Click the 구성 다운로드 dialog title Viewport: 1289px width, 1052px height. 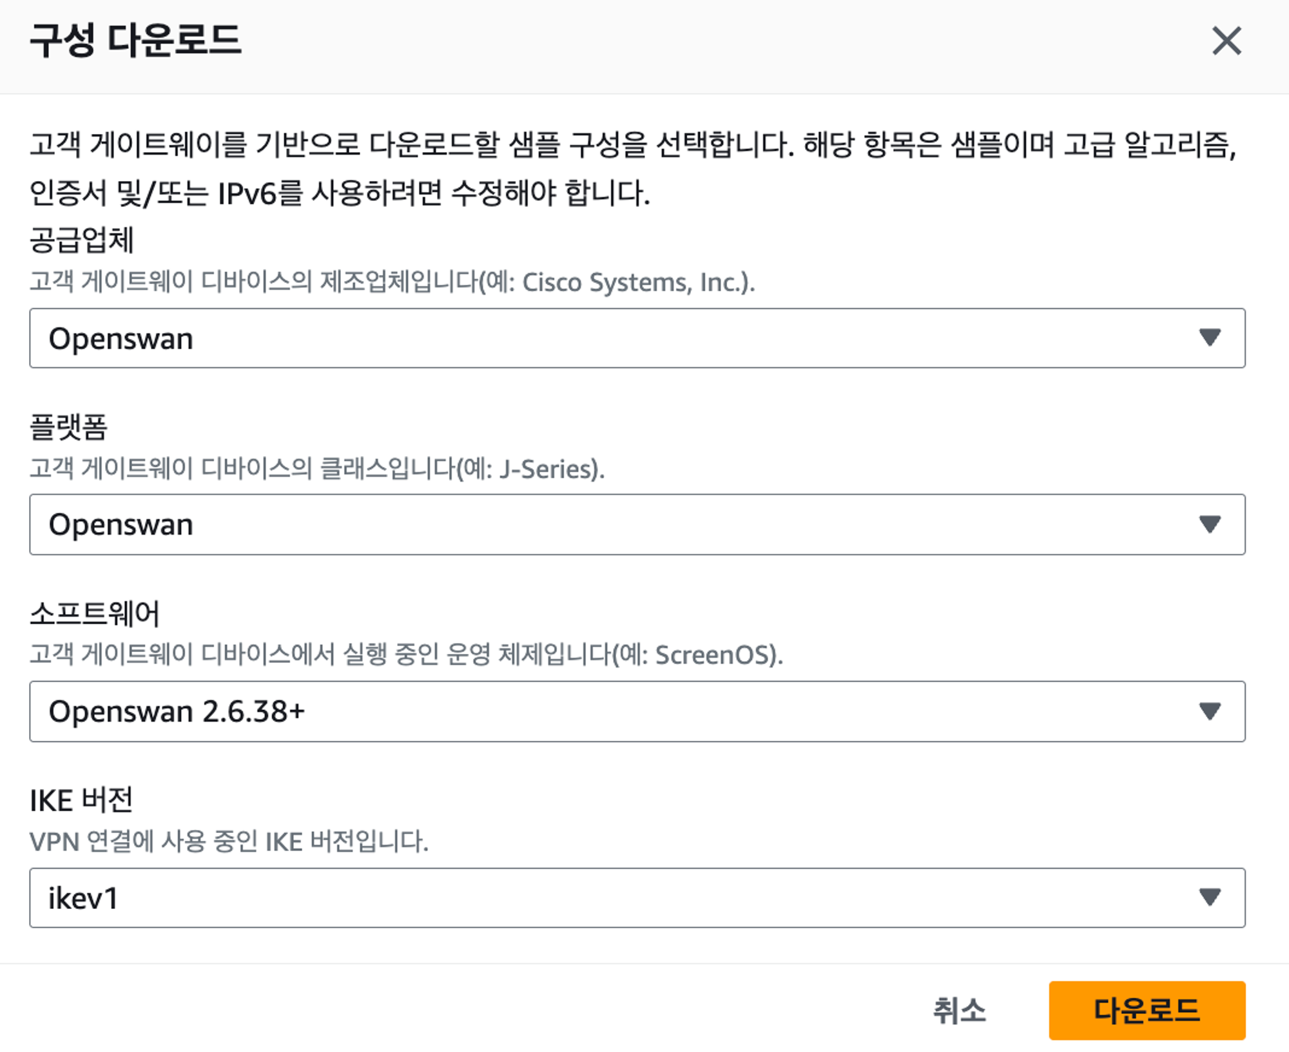pyautogui.click(x=136, y=41)
